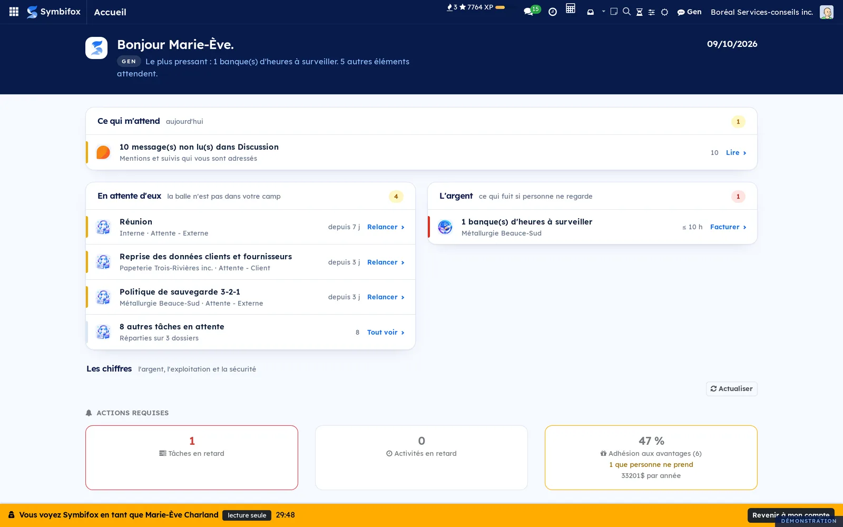Screen dimensions: 843x527
Task: Click the banque d'heures timesheet icon
Action: click(445, 227)
